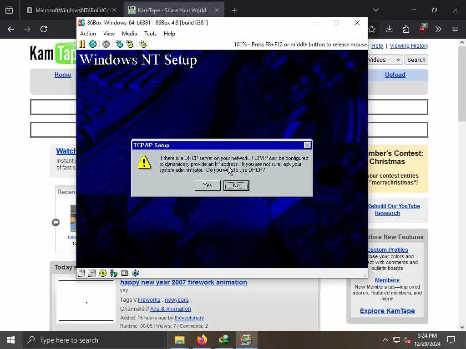Image resolution: width=466 pixels, height=349 pixels.
Task: Open the Videos search type dropdown
Action: pyautogui.click(x=385, y=60)
